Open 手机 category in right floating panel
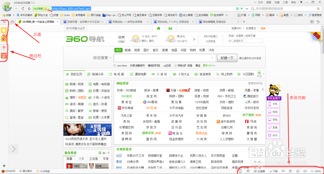 273,104
